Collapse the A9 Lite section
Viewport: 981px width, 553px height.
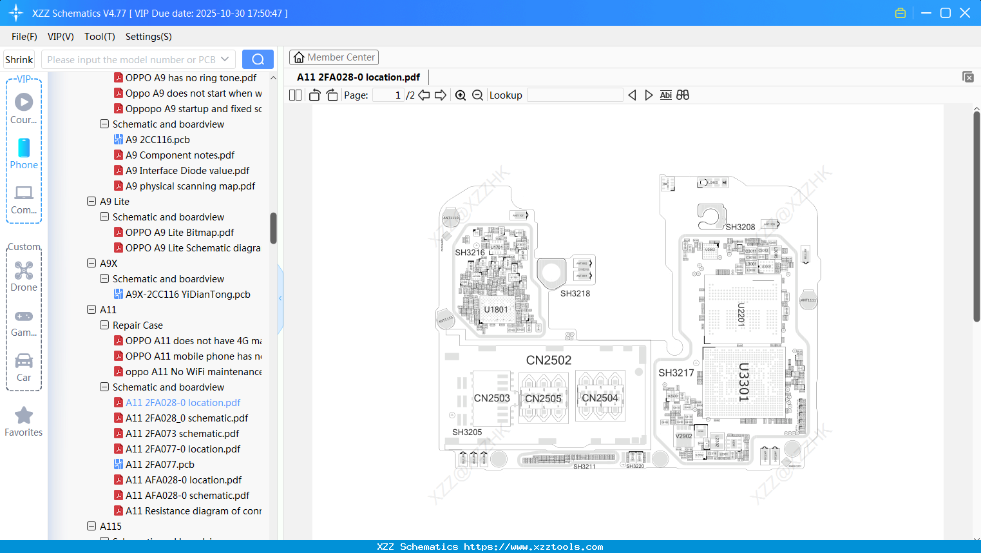click(x=91, y=201)
